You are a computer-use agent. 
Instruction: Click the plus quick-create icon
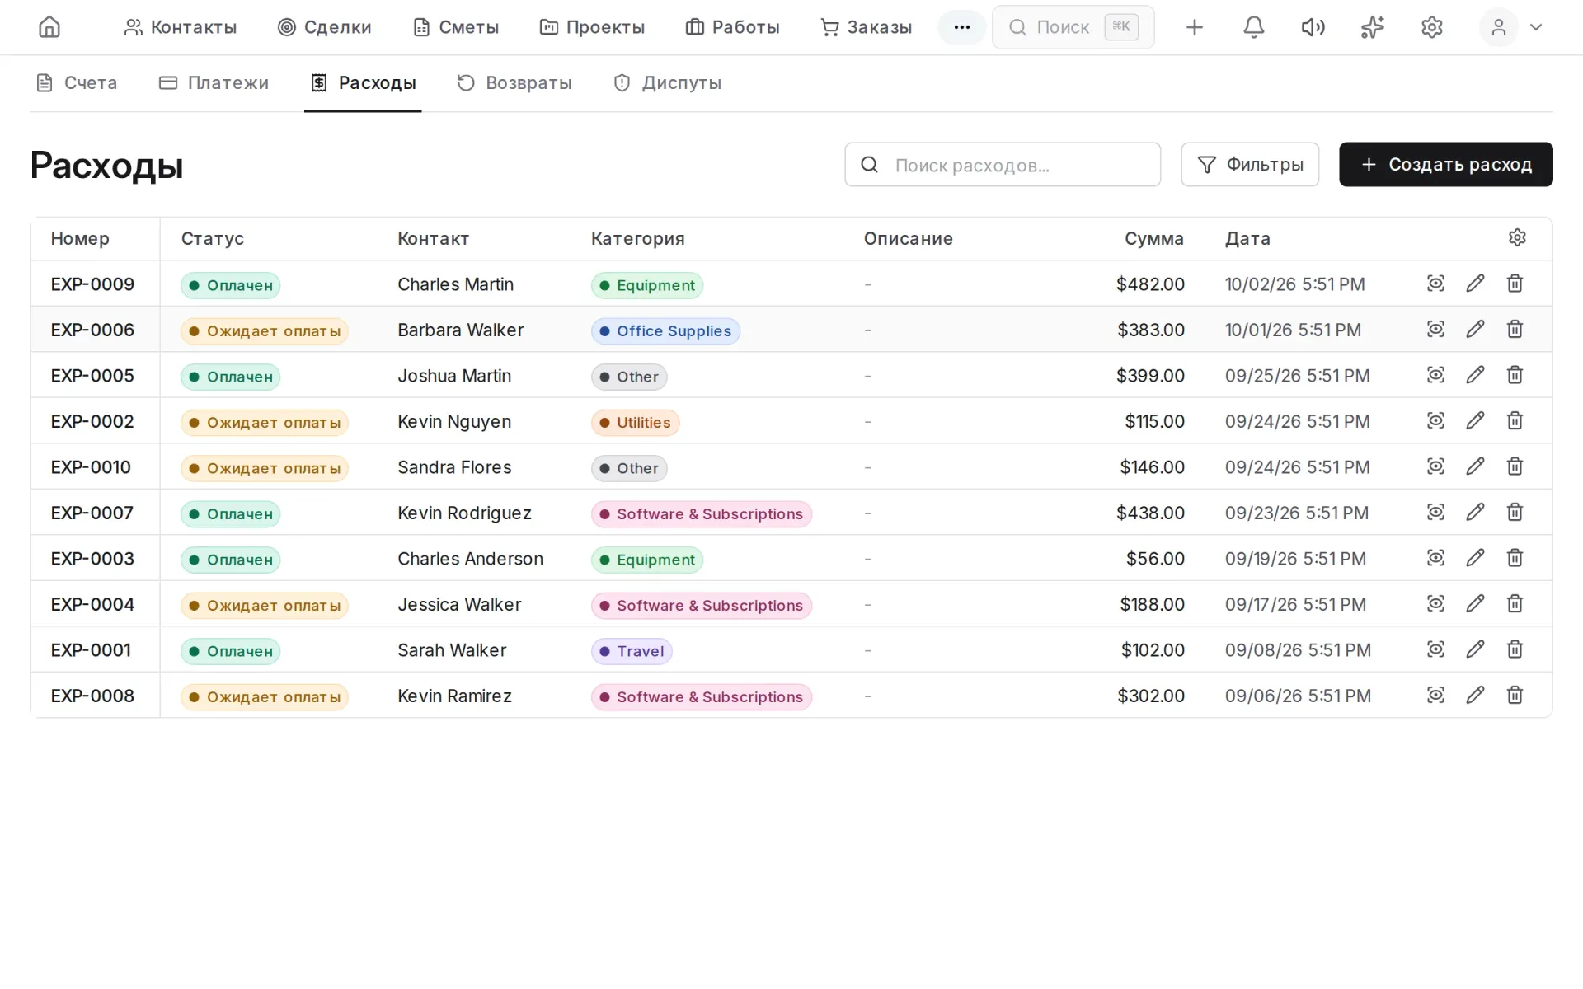pyautogui.click(x=1194, y=27)
